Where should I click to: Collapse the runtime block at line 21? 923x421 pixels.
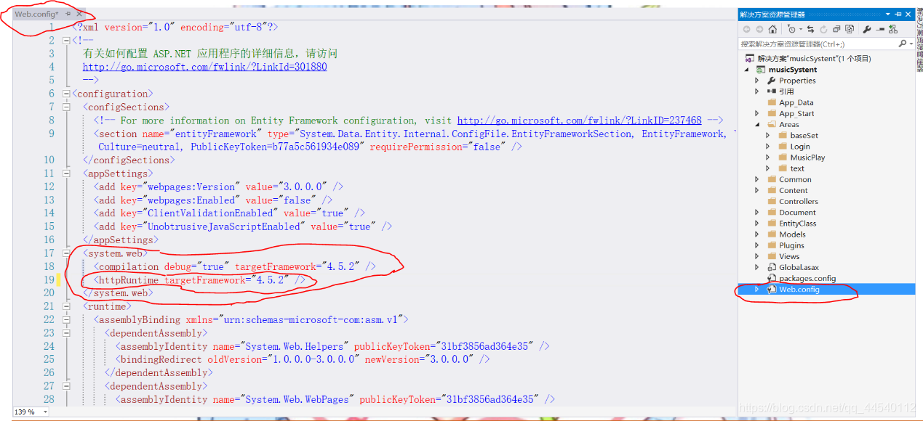click(67, 306)
